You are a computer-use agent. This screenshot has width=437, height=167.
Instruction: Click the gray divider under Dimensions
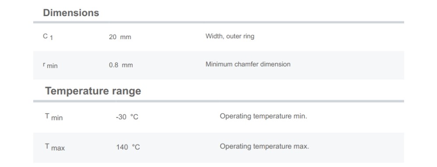coord(219,22)
